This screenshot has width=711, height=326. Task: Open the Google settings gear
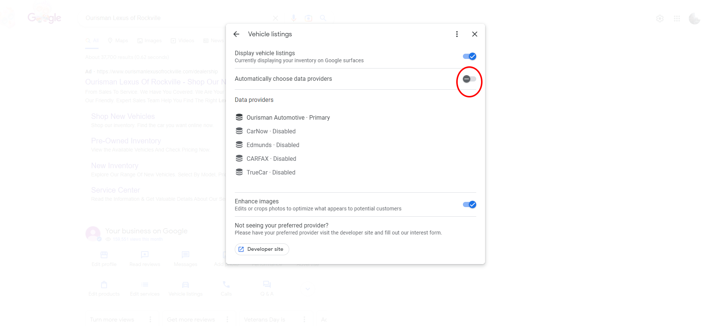660,19
